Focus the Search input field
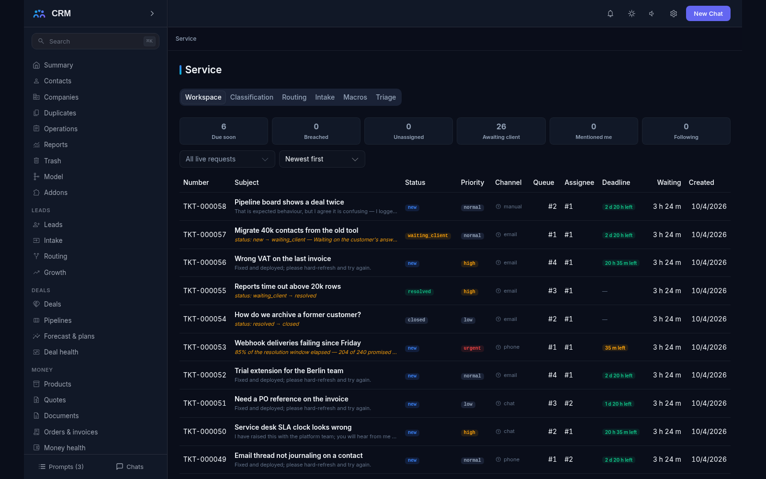This screenshot has height=479, width=766. pyautogui.click(x=95, y=41)
